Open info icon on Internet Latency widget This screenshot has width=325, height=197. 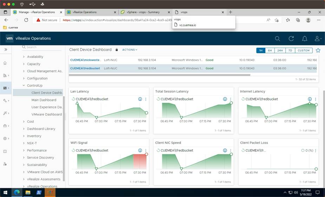tap(310, 99)
